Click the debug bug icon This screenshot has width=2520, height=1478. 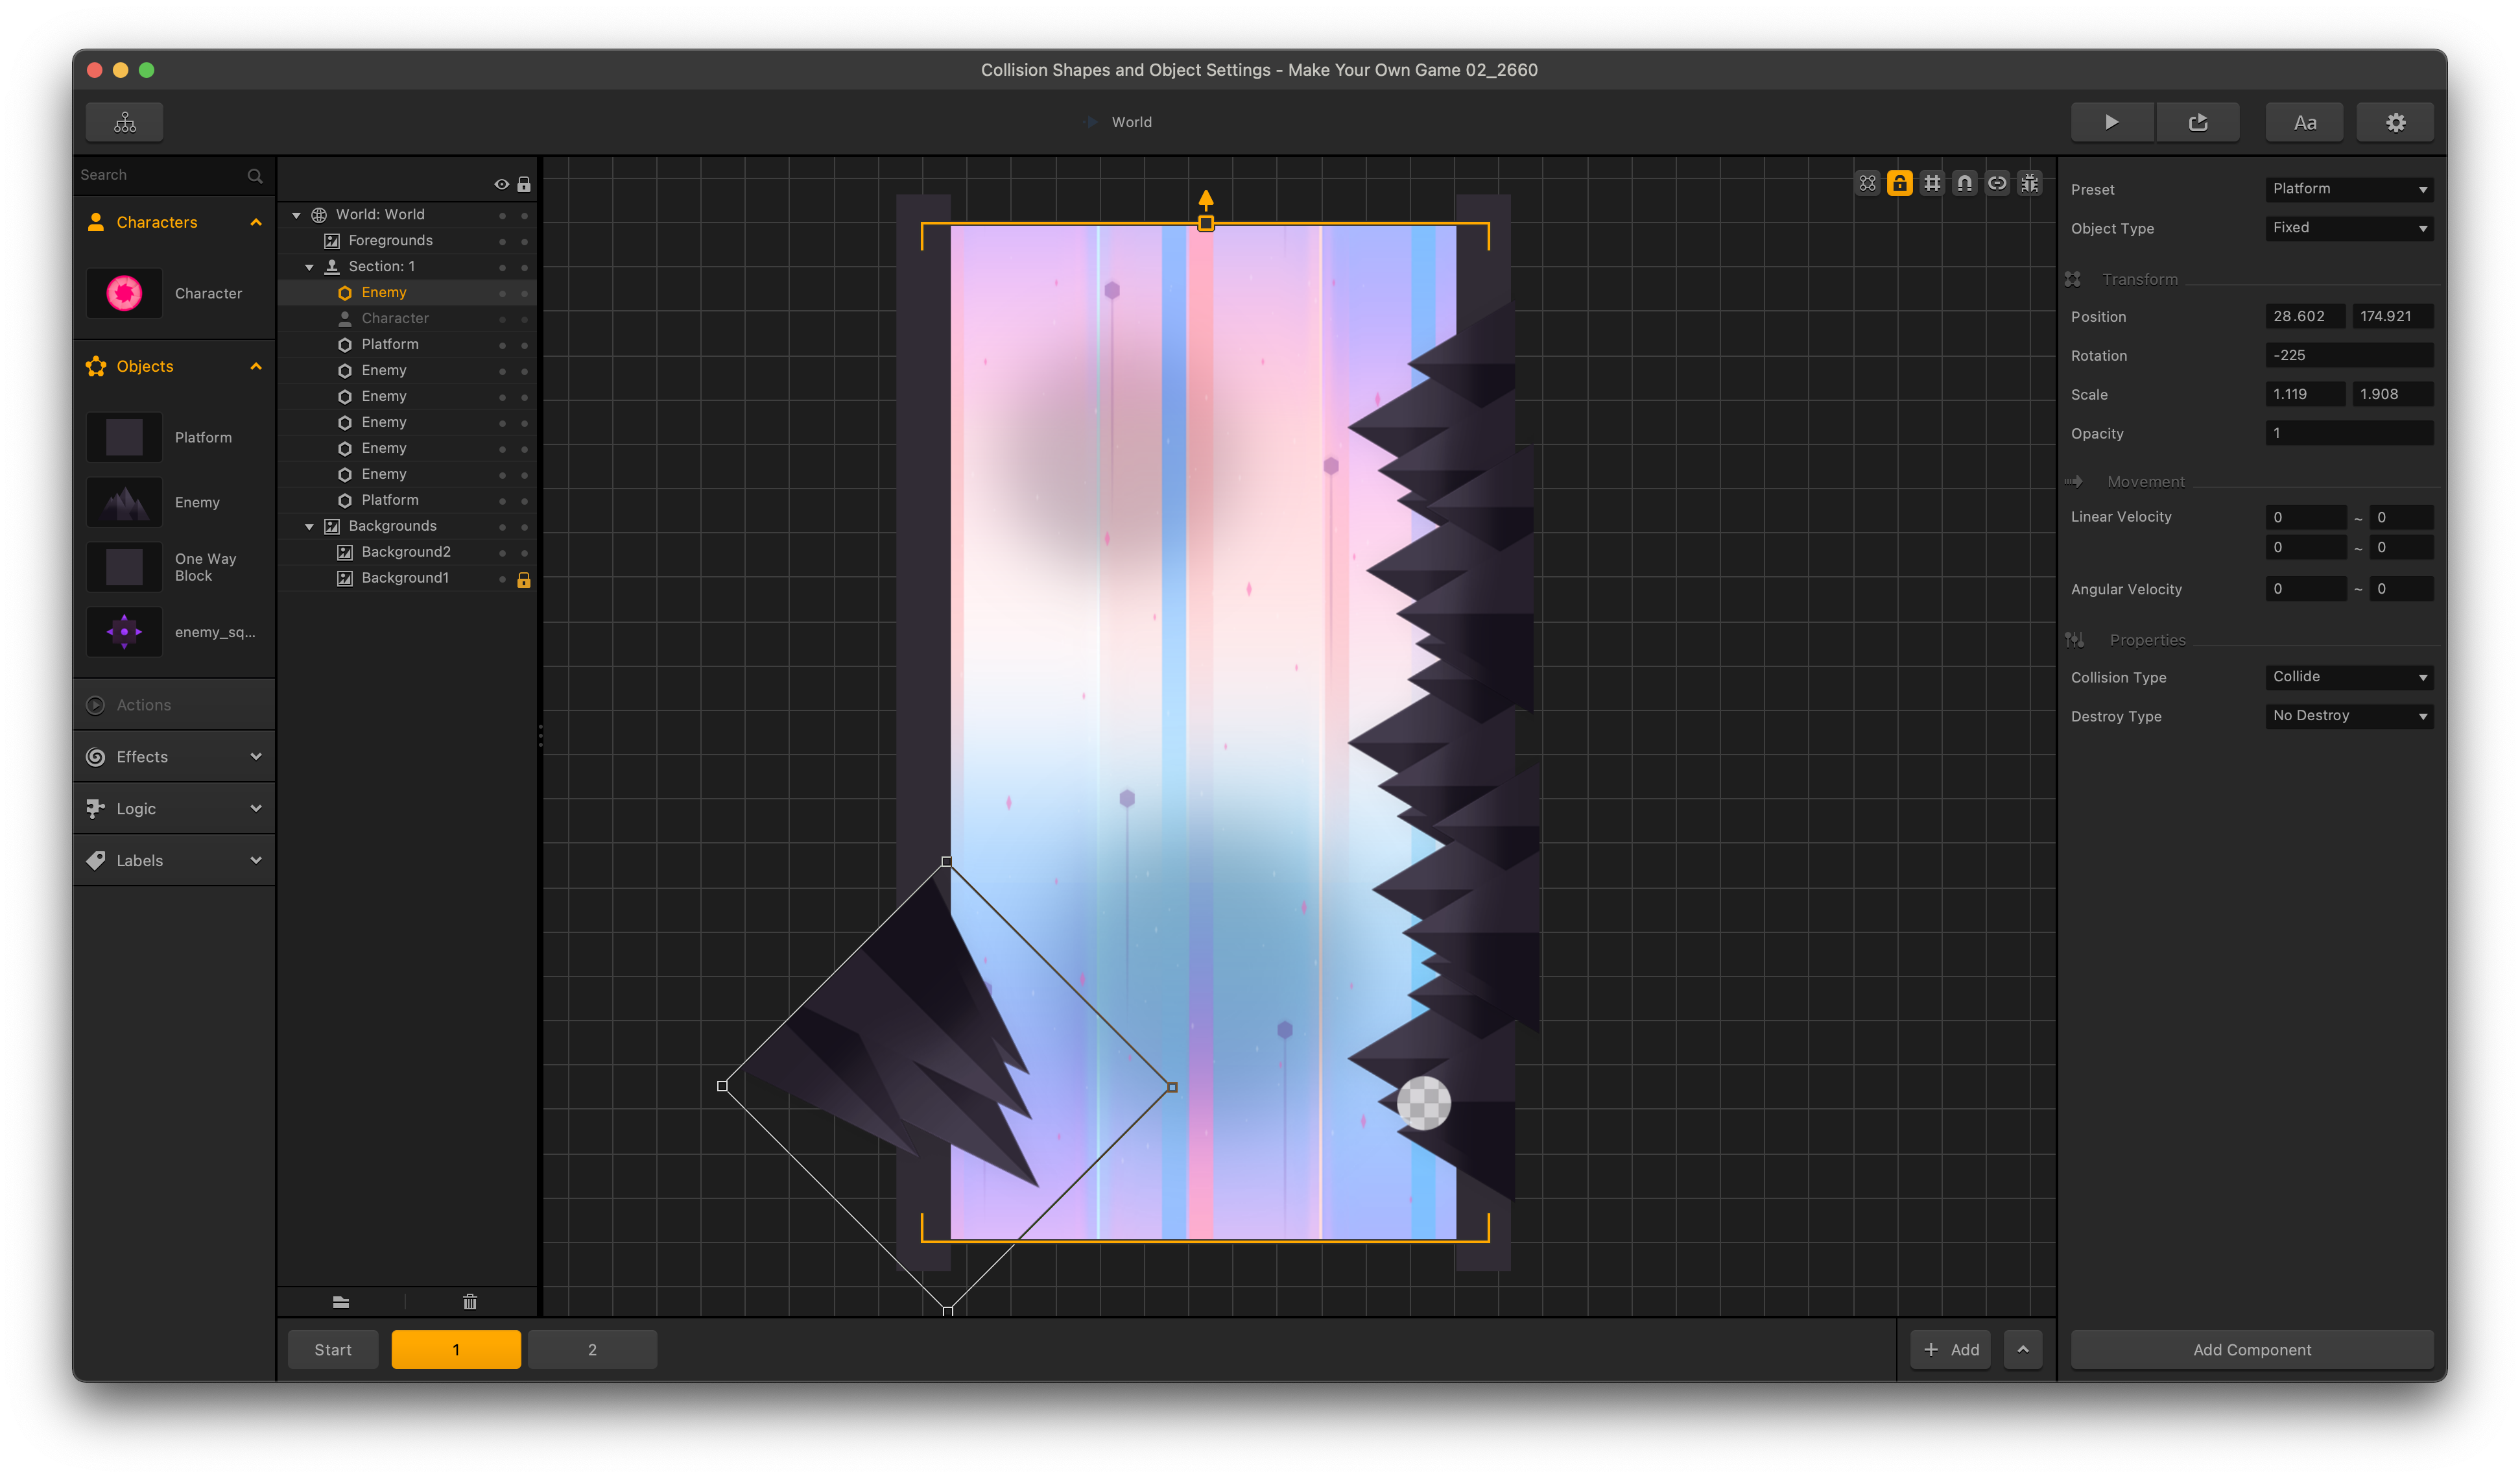pyautogui.click(x=2029, y=183)
